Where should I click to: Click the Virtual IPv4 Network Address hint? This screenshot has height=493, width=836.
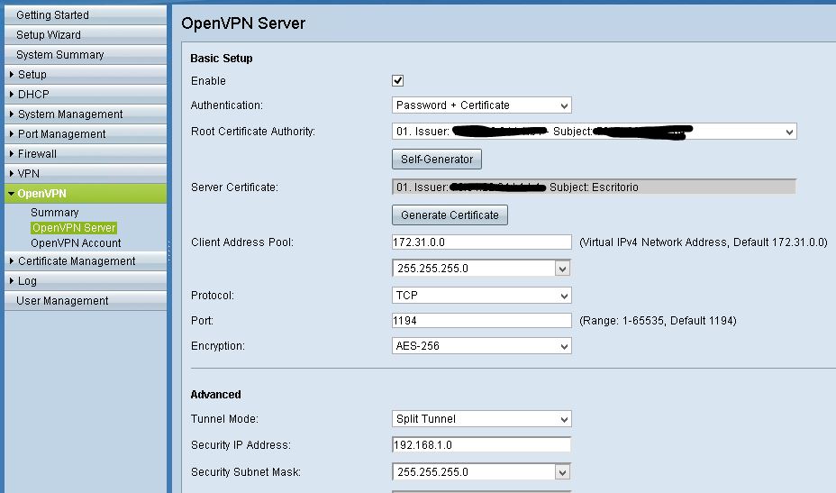704,242
